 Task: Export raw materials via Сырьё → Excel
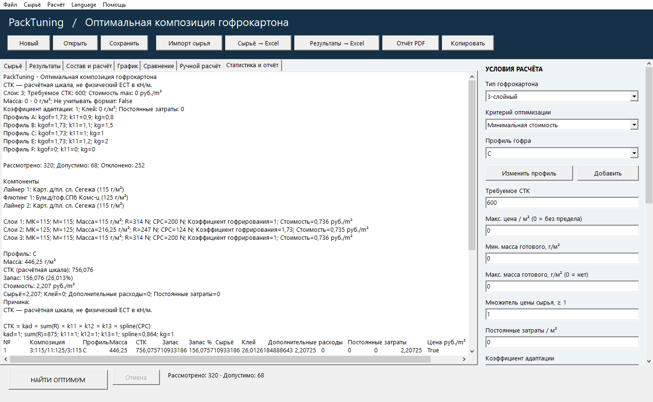click(258, 43)
